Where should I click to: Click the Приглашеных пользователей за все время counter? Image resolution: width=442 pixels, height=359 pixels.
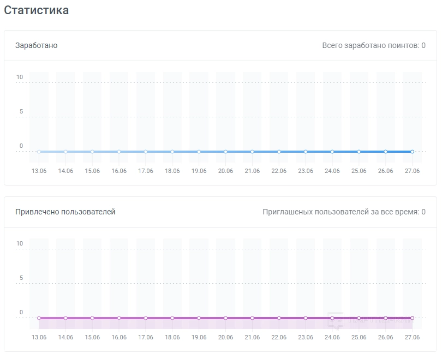click(344, 212)
